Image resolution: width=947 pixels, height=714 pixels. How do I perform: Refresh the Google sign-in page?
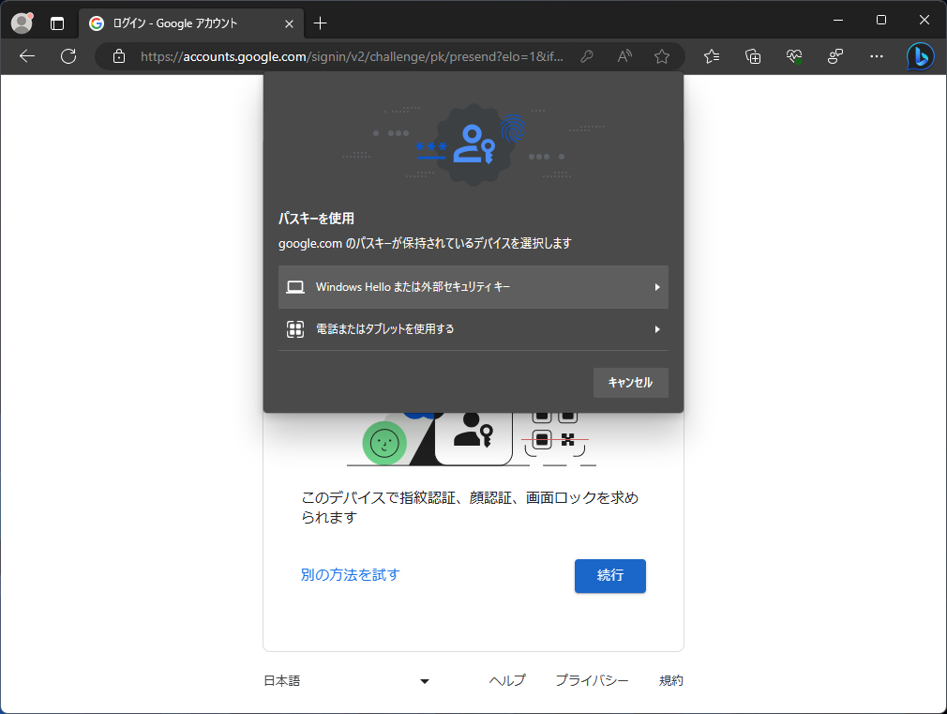coord(68,56)
